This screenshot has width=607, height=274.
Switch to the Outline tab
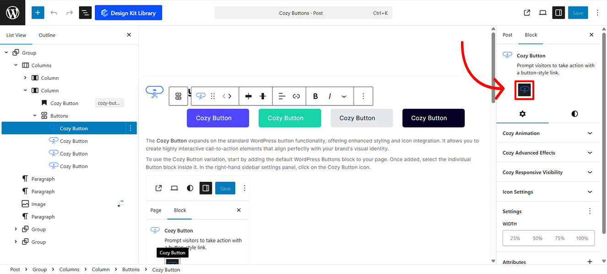point(47,35)
